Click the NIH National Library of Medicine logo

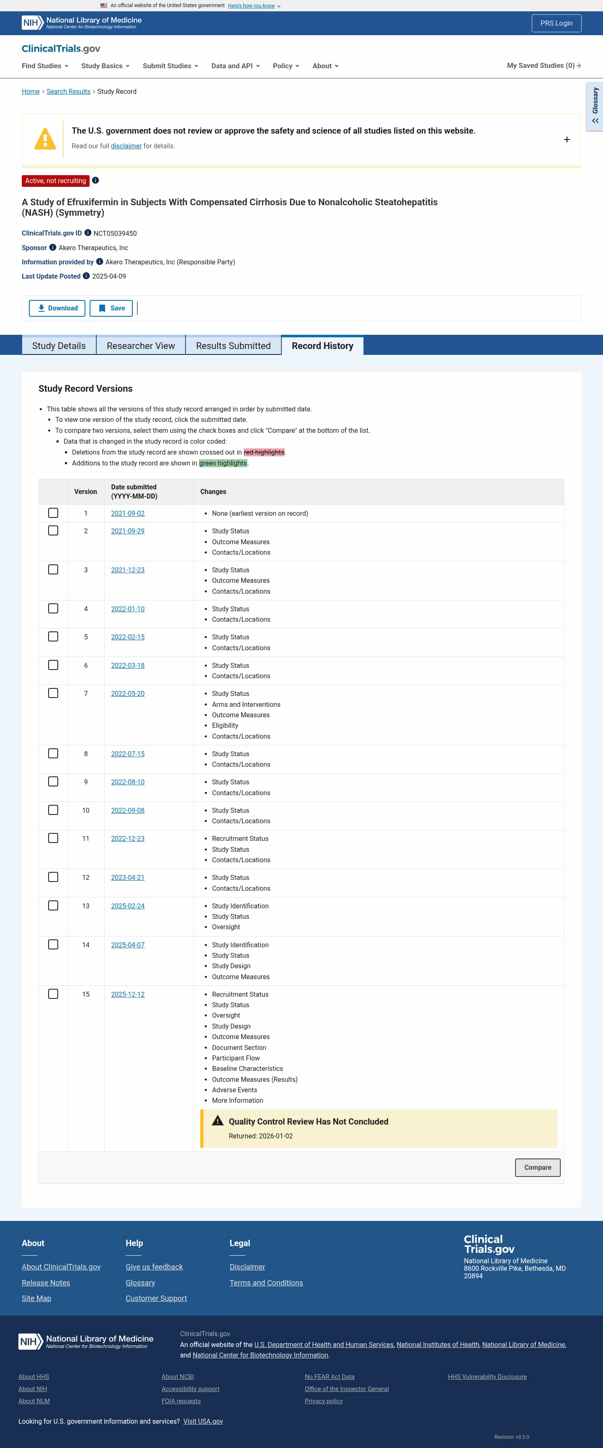point(82,23)
